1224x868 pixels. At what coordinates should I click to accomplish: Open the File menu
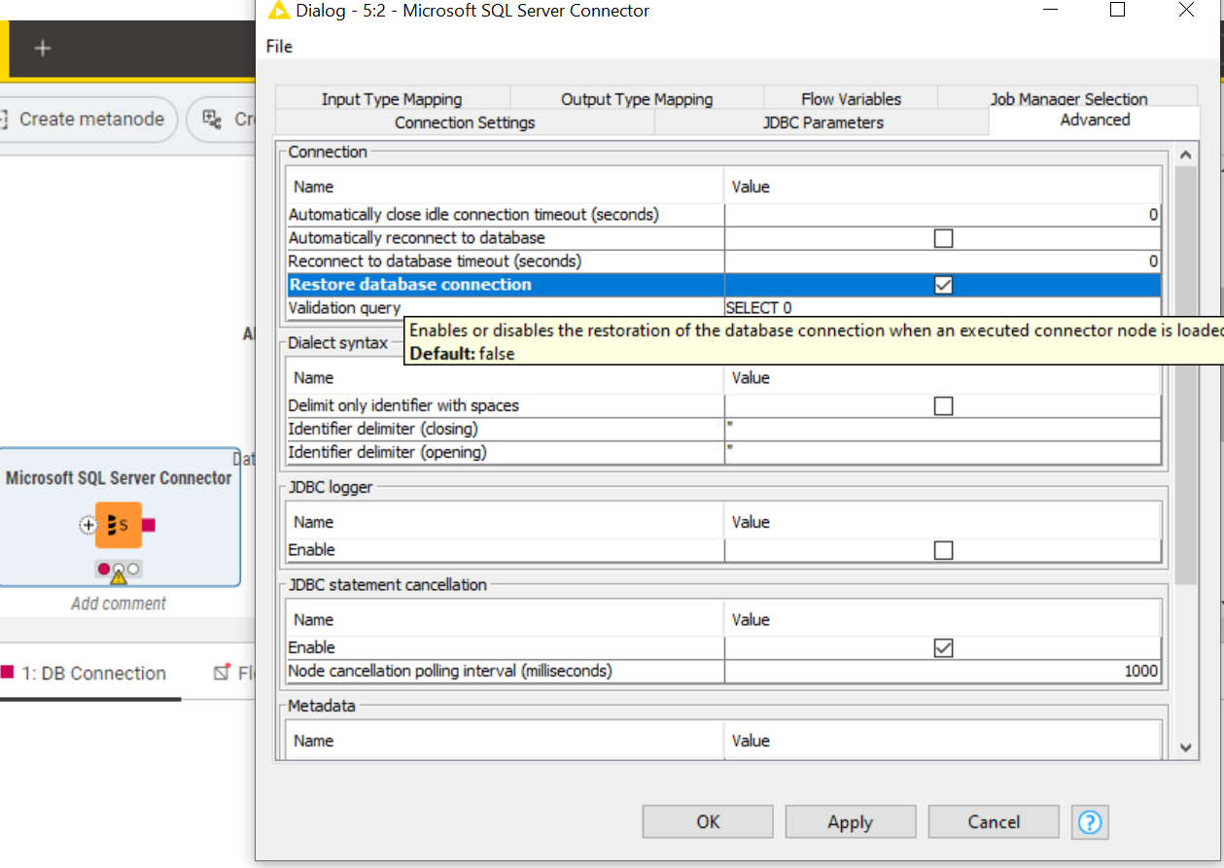tap(279, 46)
